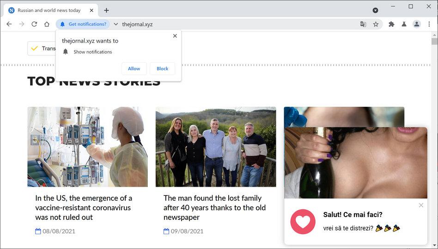The width and height of the screenshot is (438, 249).
Task: Click the forward navigation arrow
Action: (22, 24)
